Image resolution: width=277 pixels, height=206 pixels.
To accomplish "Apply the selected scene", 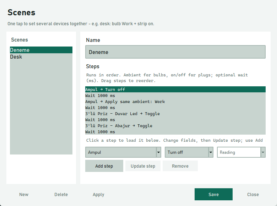I will click(98, 194).
